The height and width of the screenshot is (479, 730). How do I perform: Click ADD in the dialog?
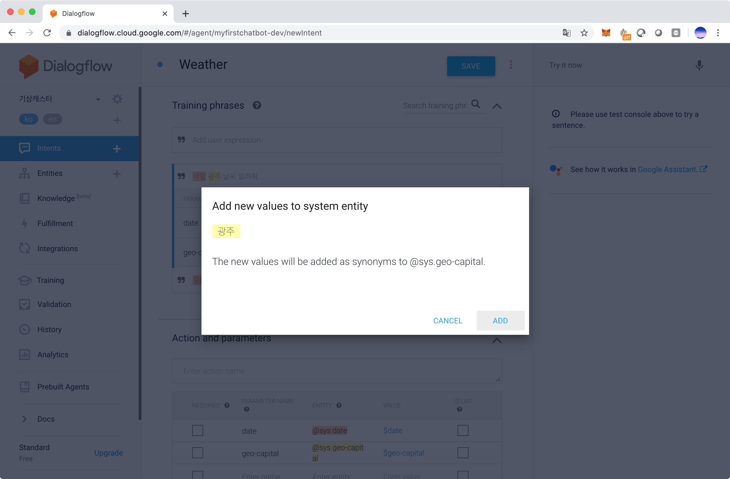coord(500,321)
